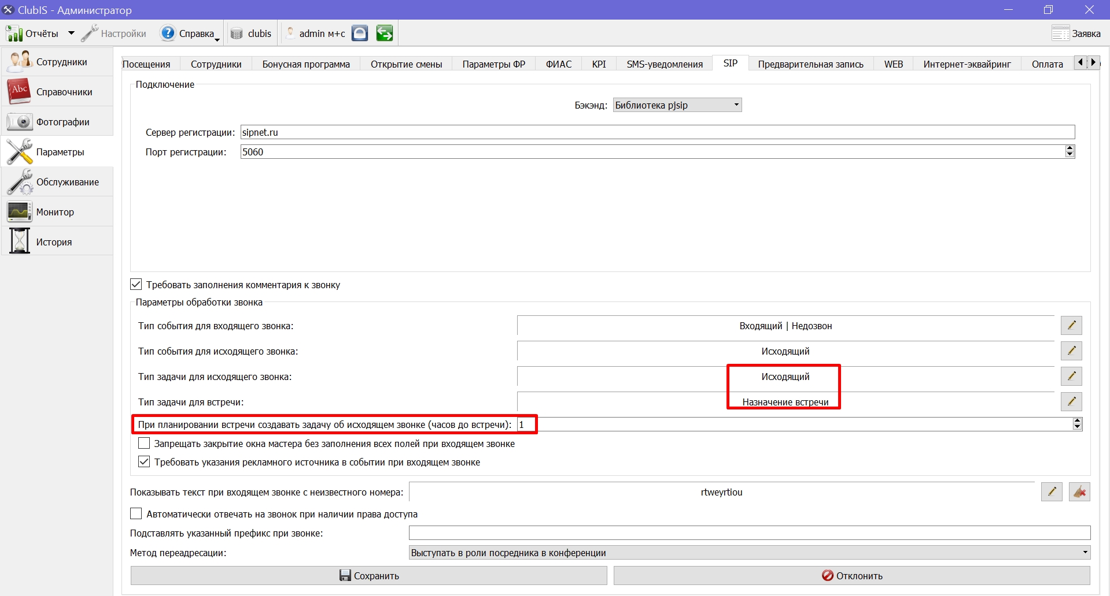Click the Отклонить button
Viewport: 1110px width, 596px height.
click(852, 575)
